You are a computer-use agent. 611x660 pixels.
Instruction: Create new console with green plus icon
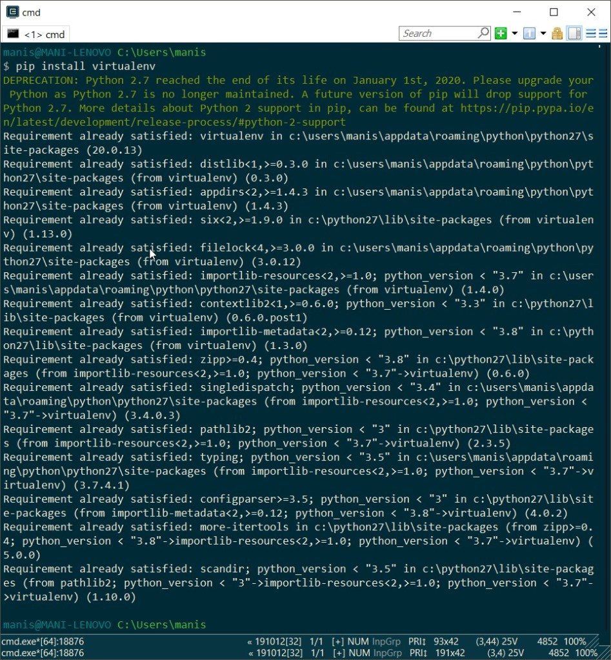tap(501, 34)
